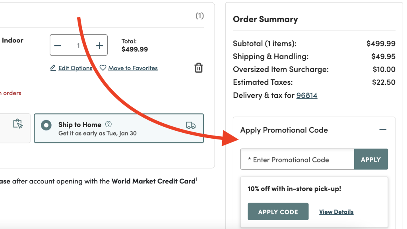Focus the Enter Promotional Code field
Image resolution: width=407 pixels, height=229 pixels.
click(x=297, y=160)
